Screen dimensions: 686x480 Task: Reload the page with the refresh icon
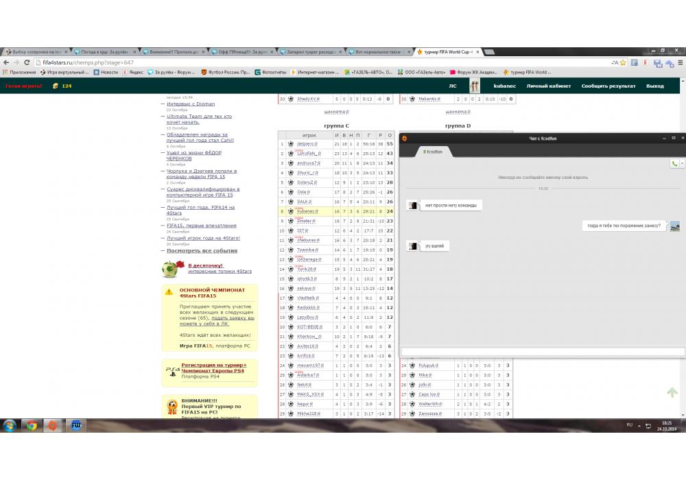(27, 62)
